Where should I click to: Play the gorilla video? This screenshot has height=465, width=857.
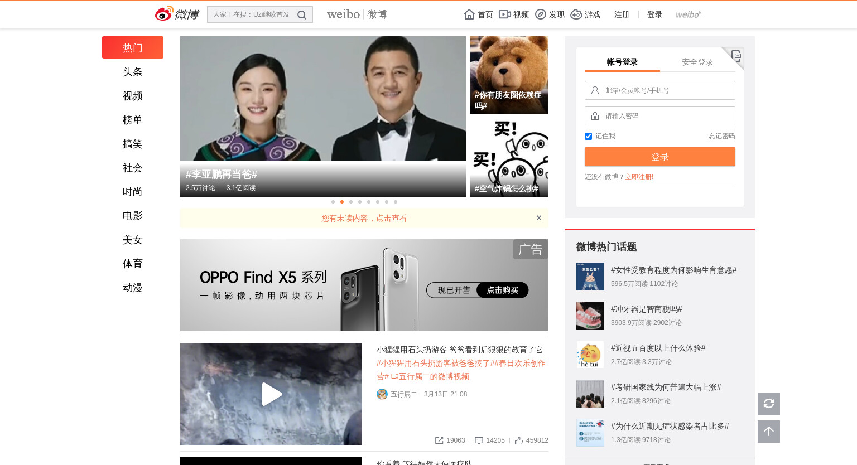click(271, 394)
